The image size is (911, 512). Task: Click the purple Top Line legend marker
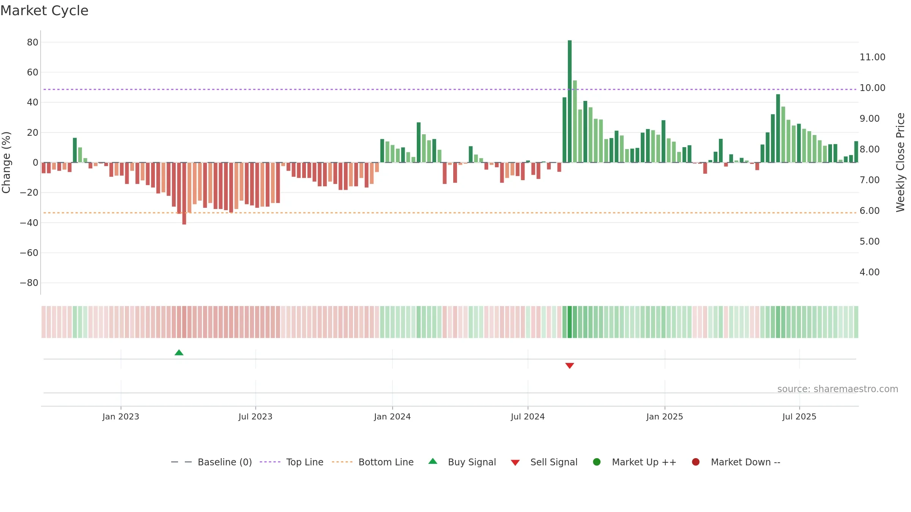point(270,462)
